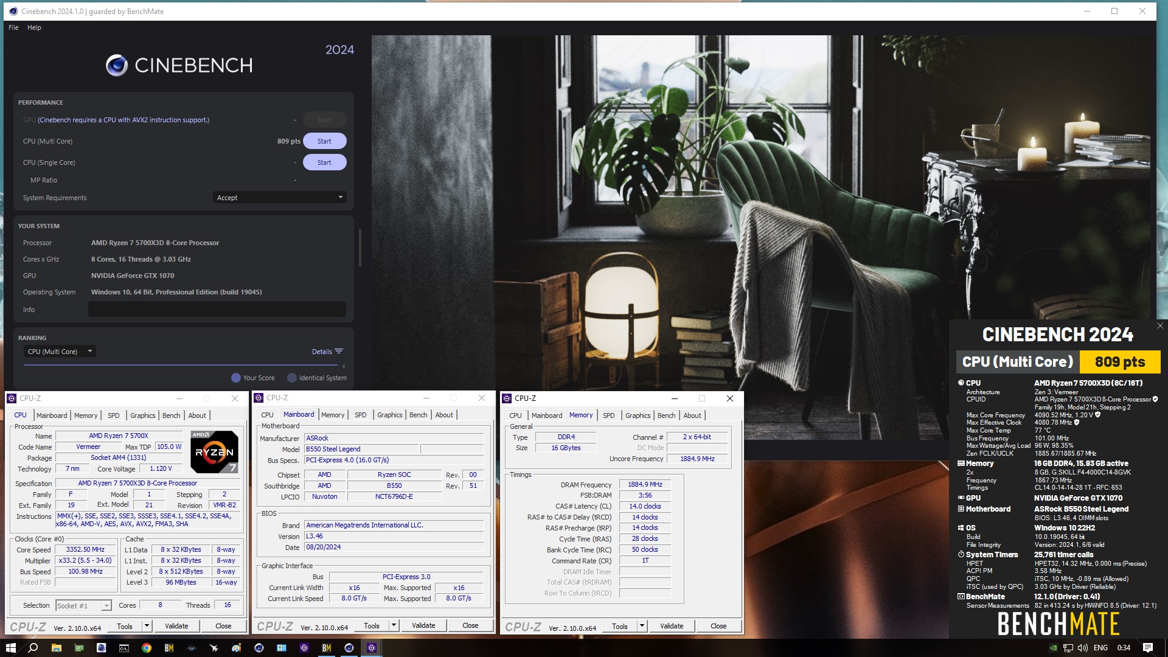
Task: Expand Tools arrow in left CPU-Z
Action: [147, 626]
